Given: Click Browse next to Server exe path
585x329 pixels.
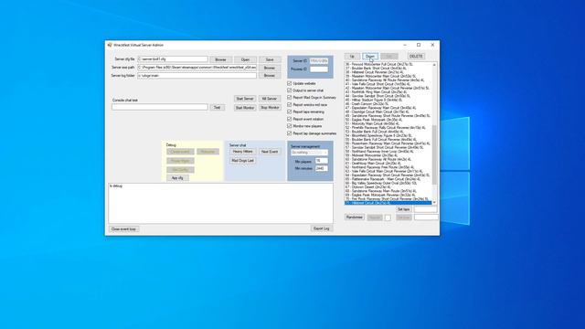Looking at the screenshot, I should tap(270, 68).
